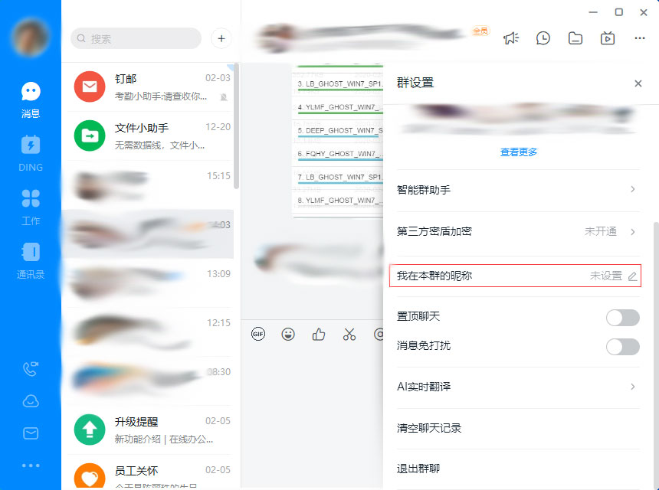Open the group files folder icon
The width and height of the screenshot is (659, 490).
point(575,38)
